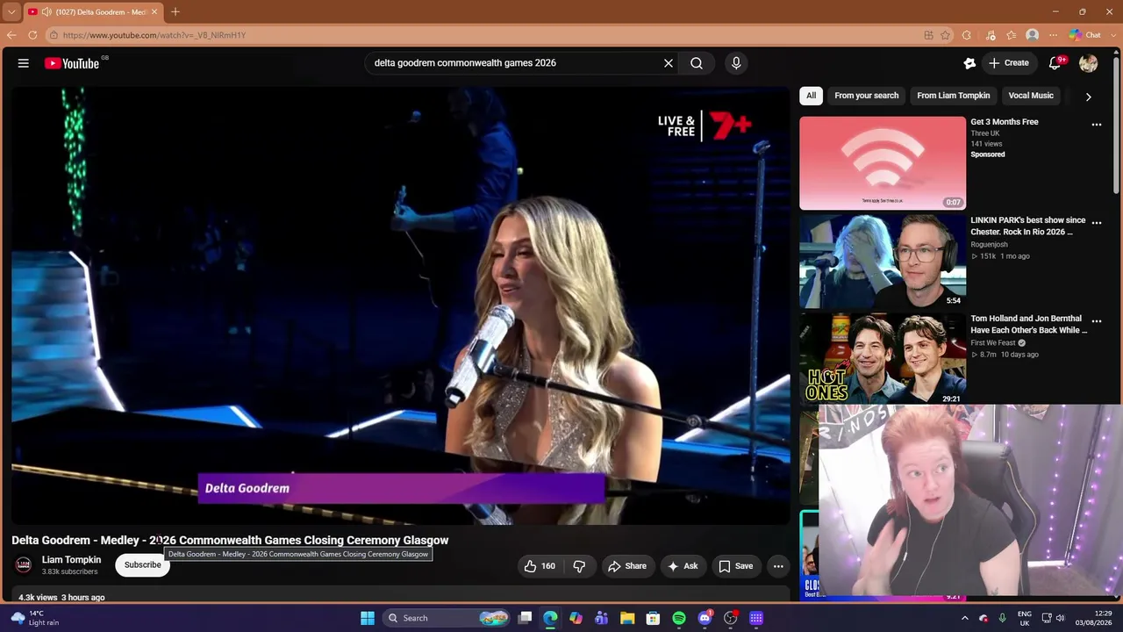Open browser settings and more menu

[x=1054, y=35]
